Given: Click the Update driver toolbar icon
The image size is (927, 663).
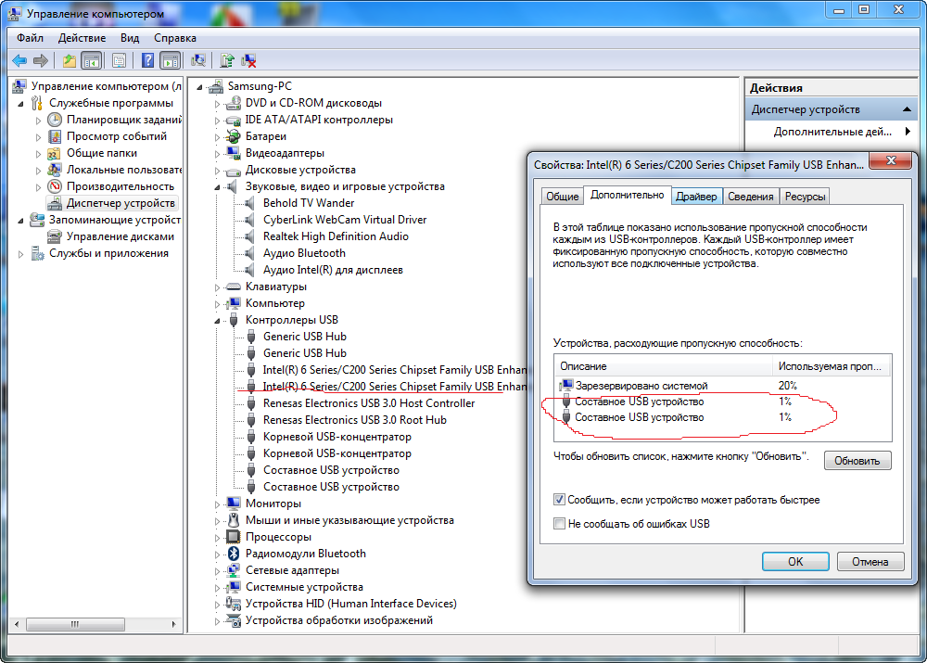Looking at the screenshot, I should (x=226, y=61).
